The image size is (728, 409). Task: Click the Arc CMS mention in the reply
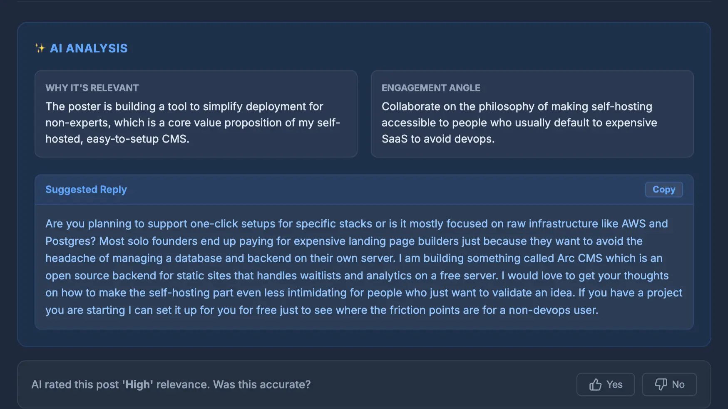[579, 258]
